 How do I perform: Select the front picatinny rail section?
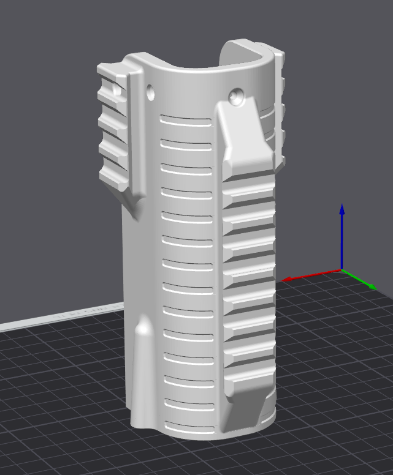coord(249,272)
